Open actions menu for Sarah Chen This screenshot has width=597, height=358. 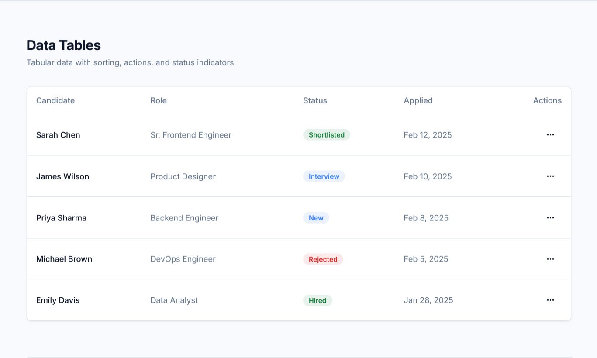tap(550, 135)
